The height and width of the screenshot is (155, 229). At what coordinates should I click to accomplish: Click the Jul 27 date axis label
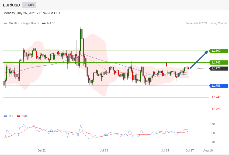point(190,150)
